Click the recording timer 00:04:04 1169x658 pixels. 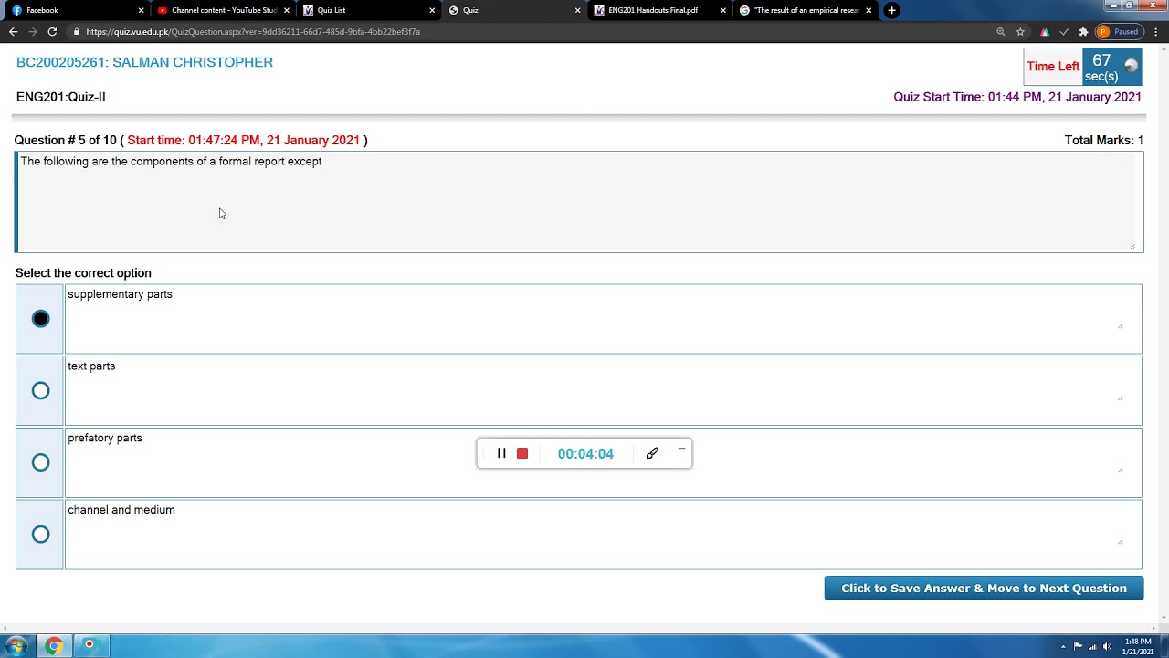[585, 454]
